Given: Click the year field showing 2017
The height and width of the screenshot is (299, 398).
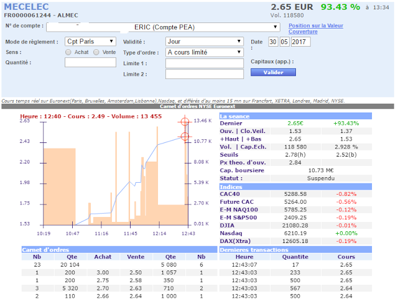Looking at the screenshot, I should click(x=300, y=42).
